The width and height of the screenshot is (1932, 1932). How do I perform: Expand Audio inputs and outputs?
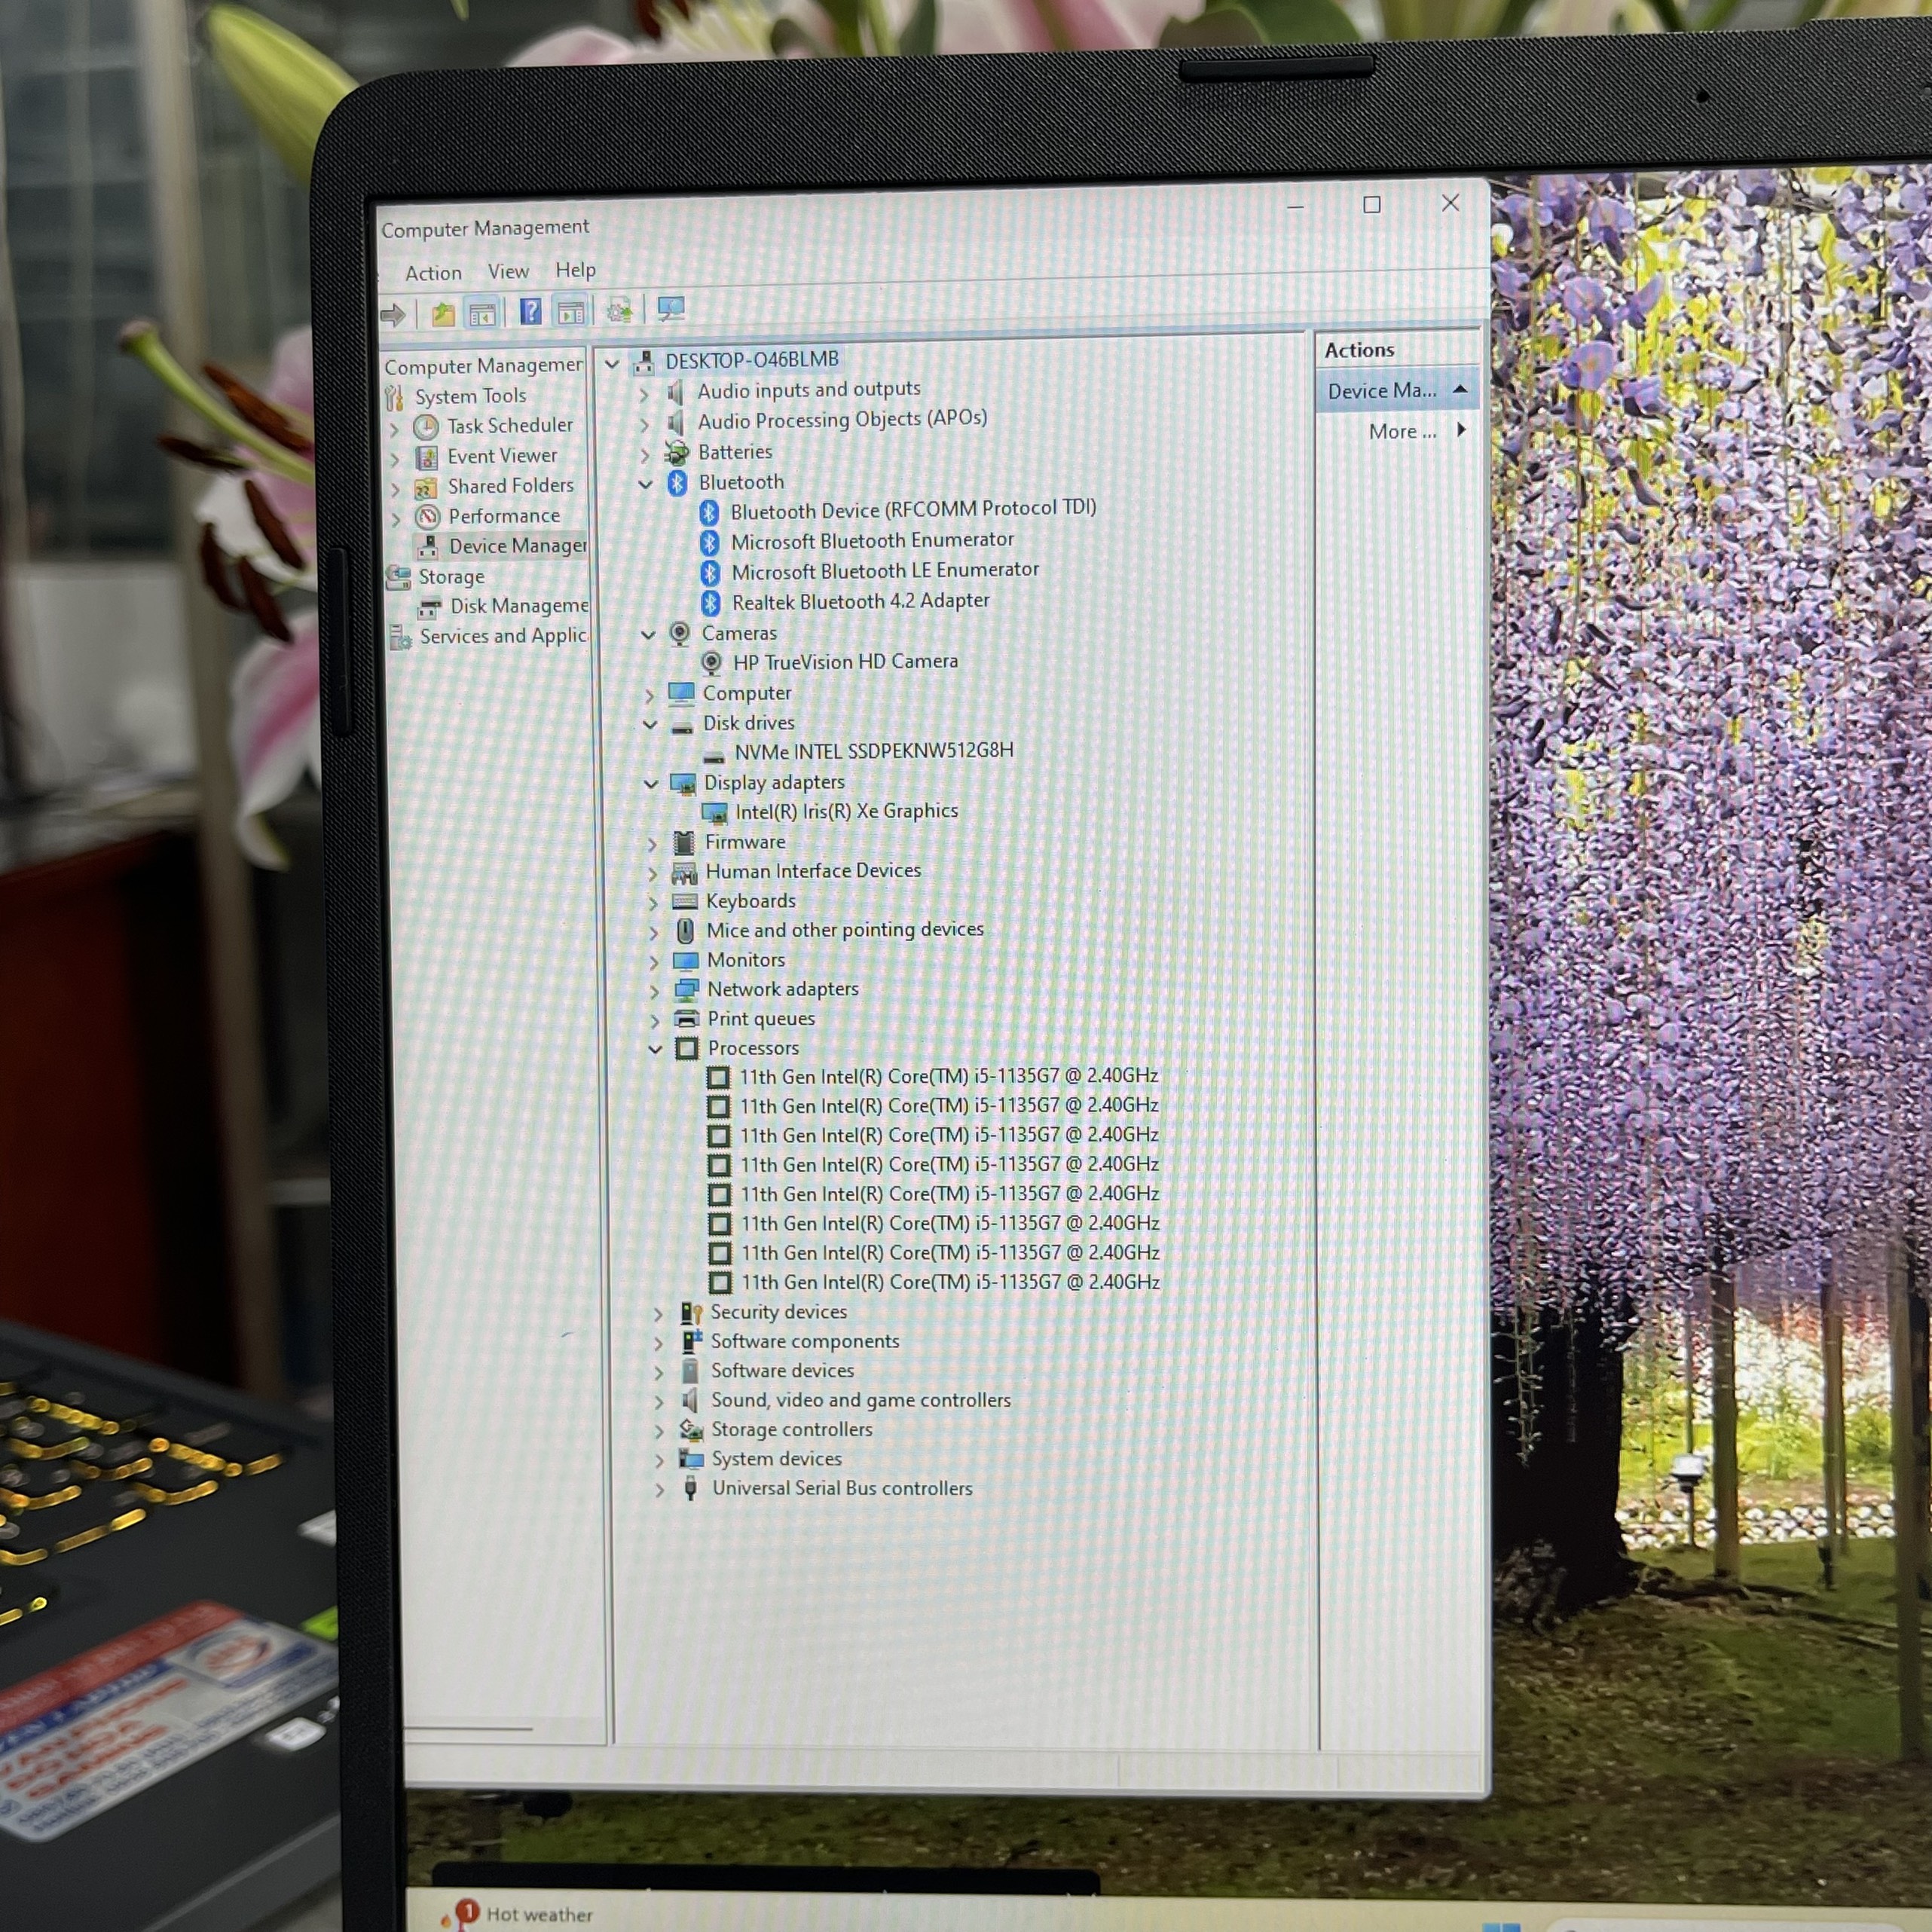click(644, 395)
